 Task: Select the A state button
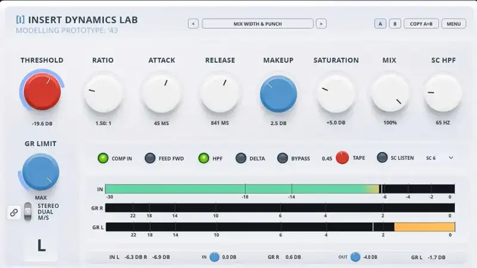pyautogui.click(x=380, y=24)
